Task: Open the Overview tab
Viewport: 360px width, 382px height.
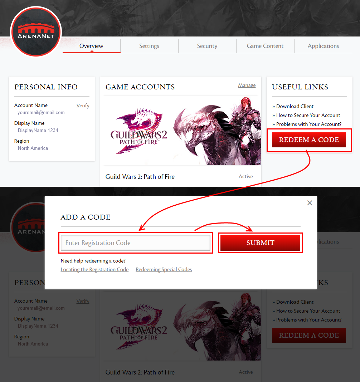Action: coord(91,46)
